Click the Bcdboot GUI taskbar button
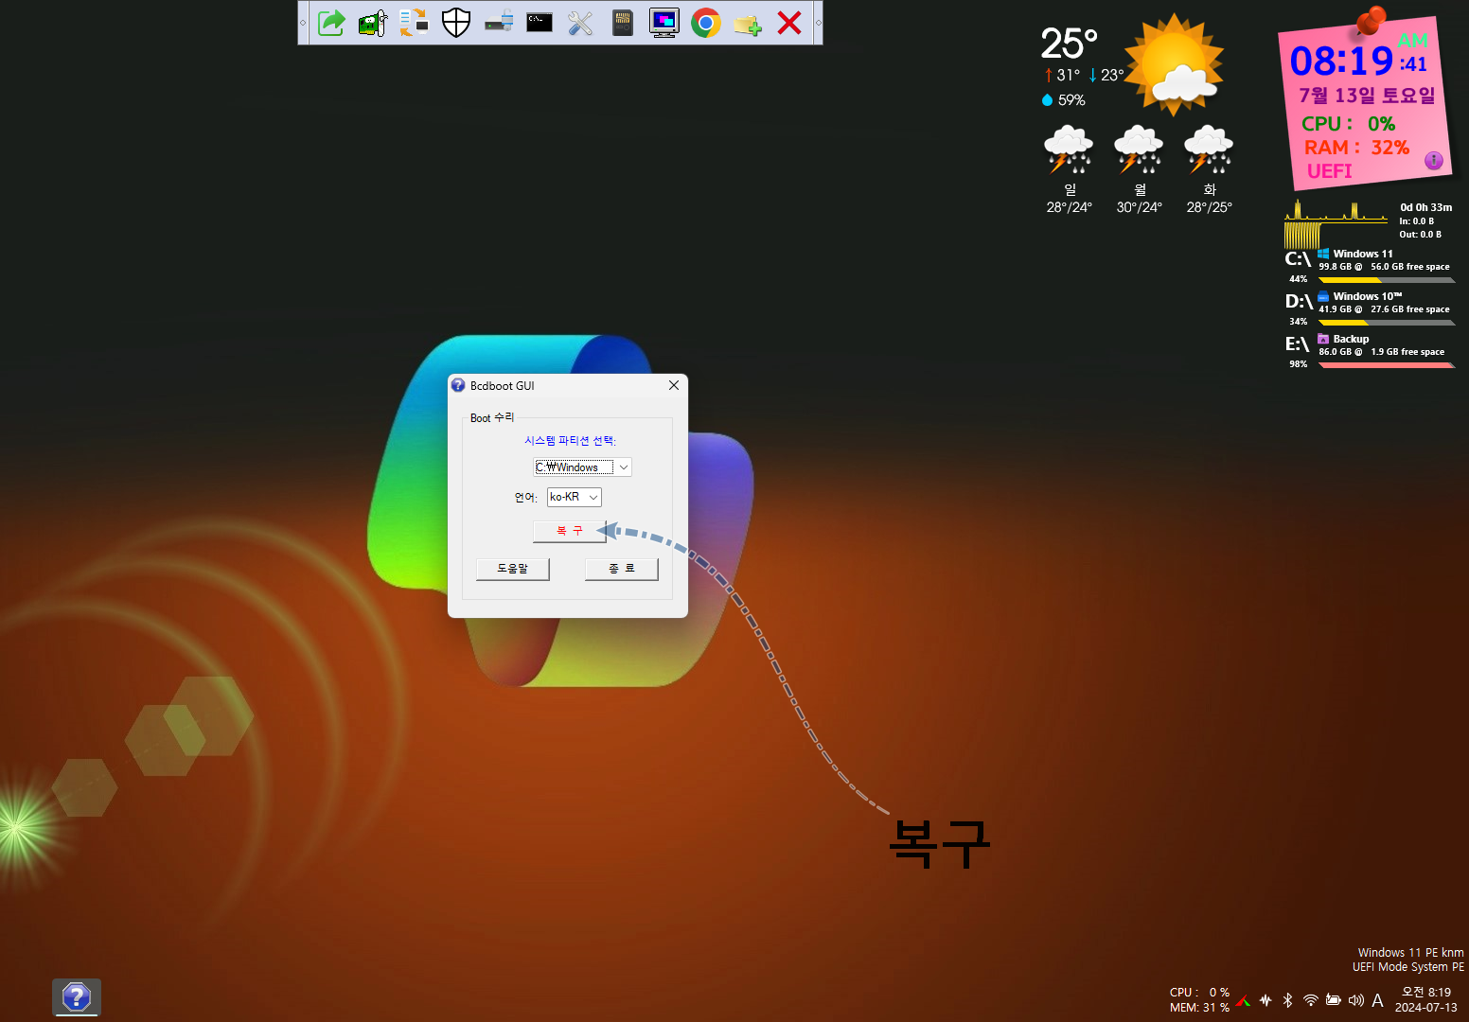Screen dimensions: 1469x1022 77,996
